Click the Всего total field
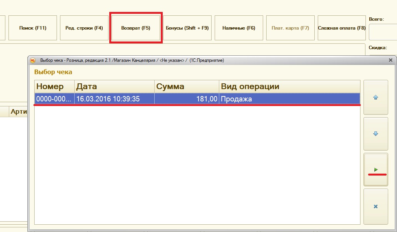This screenshot has width=397, height=232. click(x=383, y=32)
